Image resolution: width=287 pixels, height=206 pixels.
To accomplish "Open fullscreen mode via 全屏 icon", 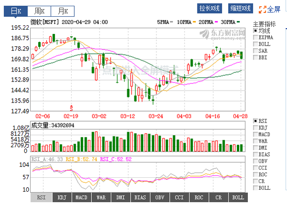I will click(263, 10).
